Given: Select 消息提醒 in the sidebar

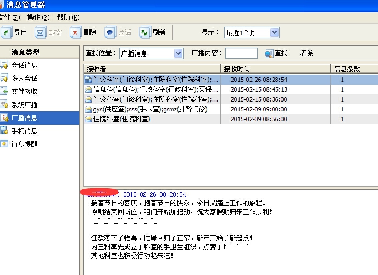Looking at the screenshot, I should coord(24,144).
